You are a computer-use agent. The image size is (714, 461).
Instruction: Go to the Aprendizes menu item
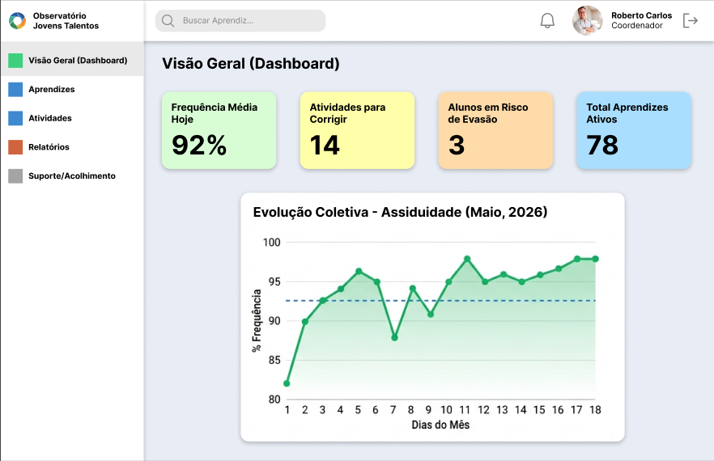(72, 89)
